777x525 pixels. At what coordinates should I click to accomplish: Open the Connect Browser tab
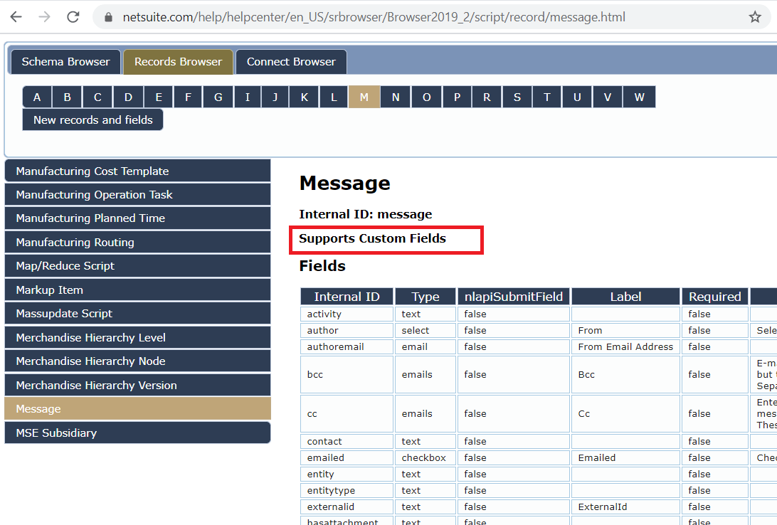(291, 62)
